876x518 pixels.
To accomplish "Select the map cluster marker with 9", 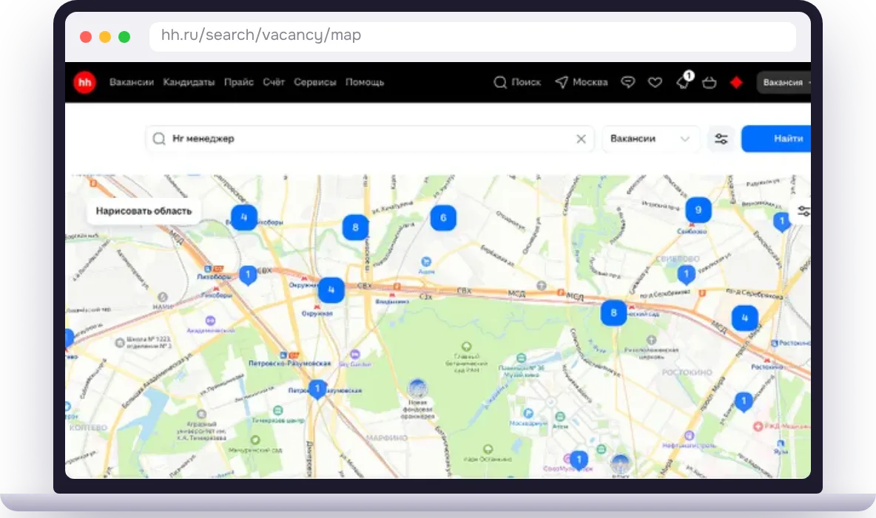I will (x=698, y=211).
